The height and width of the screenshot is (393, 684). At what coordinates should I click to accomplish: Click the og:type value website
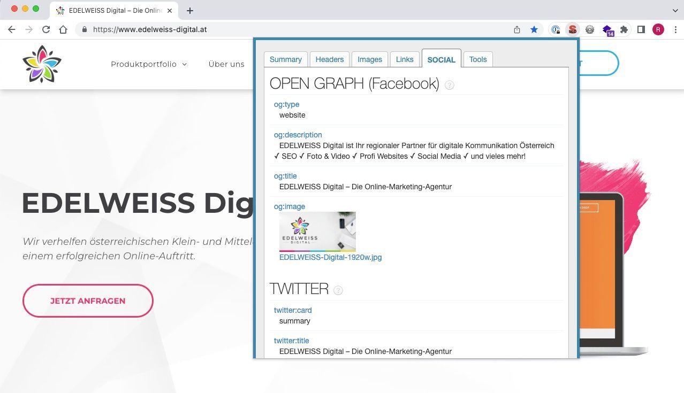292,115
